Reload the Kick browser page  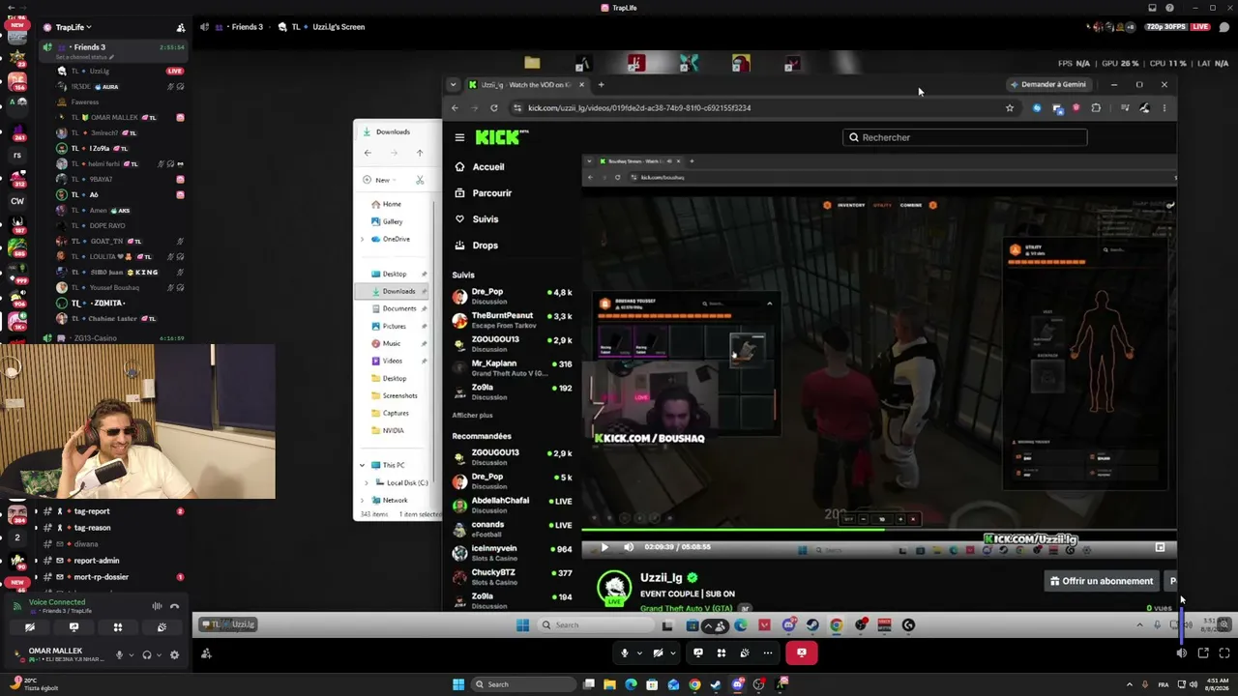[494, 108]
